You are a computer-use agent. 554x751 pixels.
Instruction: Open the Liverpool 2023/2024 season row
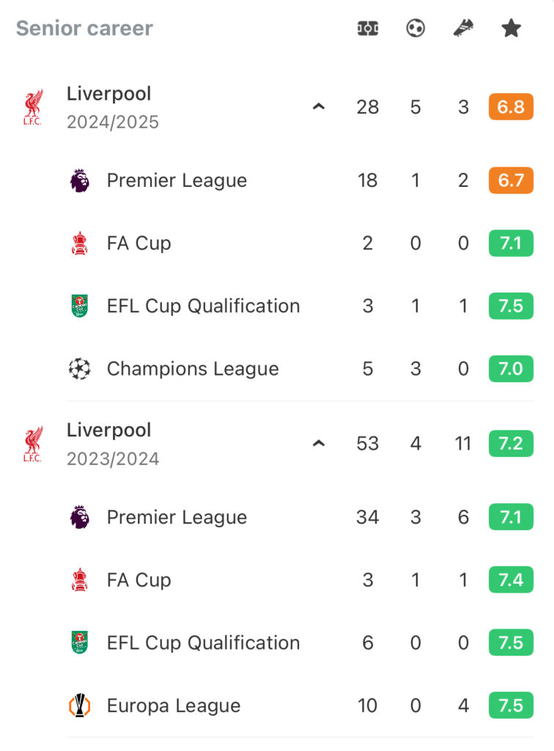click(x=276, y=444)
